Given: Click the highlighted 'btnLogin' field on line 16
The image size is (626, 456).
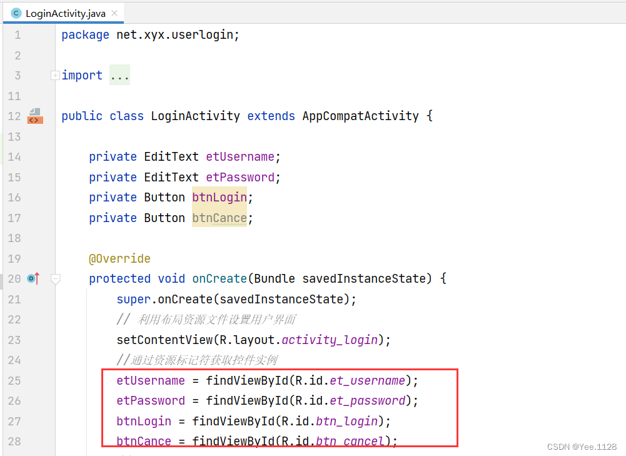Looking at the screenshot, I should point(219,197).
